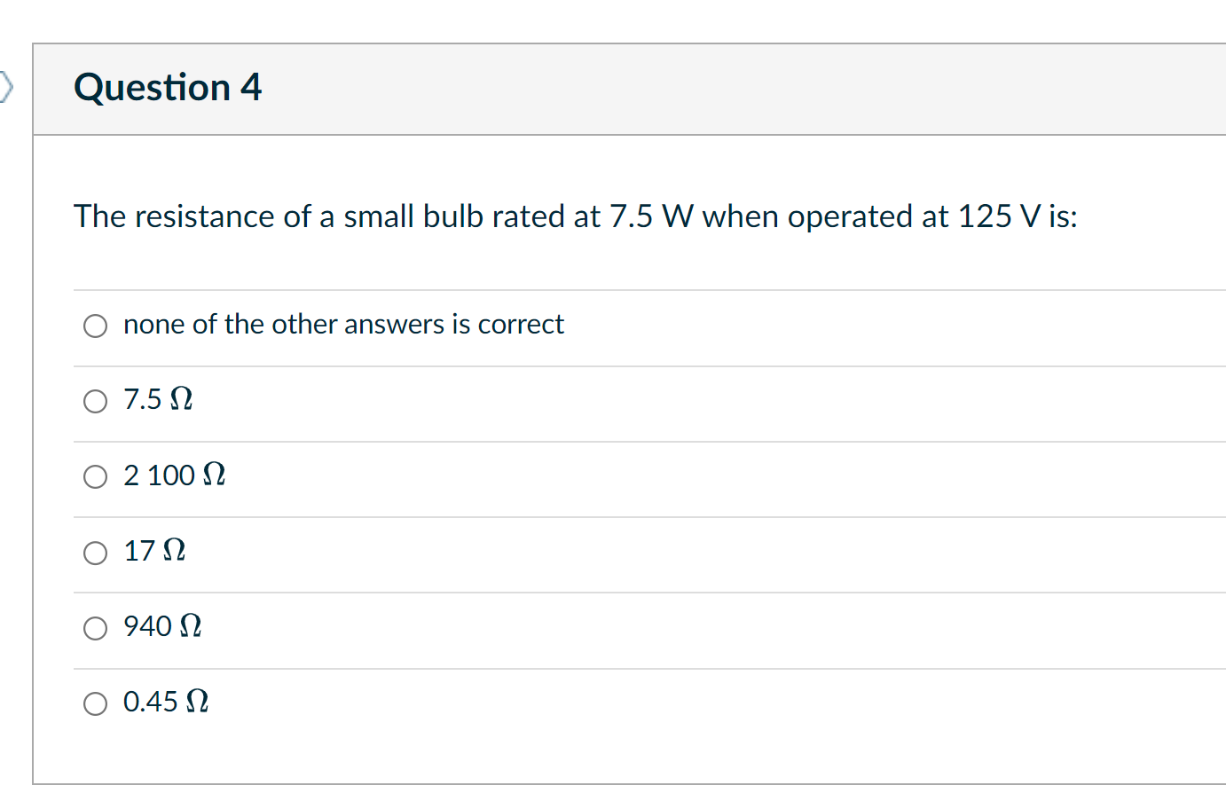Select the 2 100 Ω radio button
Image resolution: width=1226 pixels, height=809 pixels.
[x=95, y=476]
